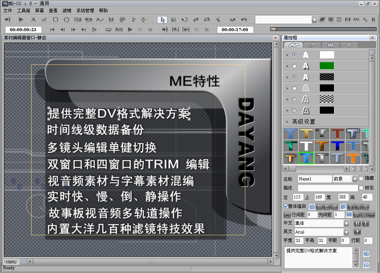The height and width of the screenshot is (273, 380).
Task: Click the TGA image insert tool
Action: click(78, 20)
